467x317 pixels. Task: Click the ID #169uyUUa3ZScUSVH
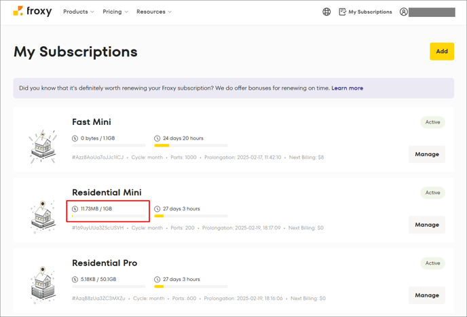click(x=98, y=228)
